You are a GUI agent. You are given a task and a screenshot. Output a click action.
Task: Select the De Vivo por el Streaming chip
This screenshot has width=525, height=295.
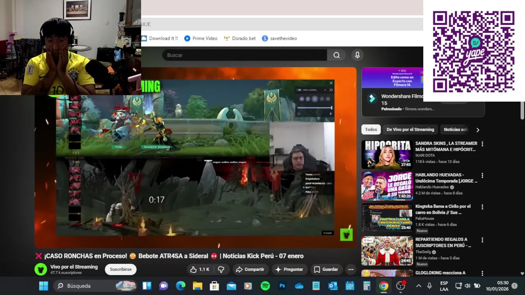410,129
